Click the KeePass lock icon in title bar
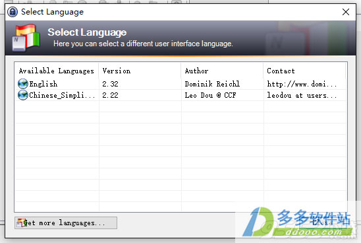This screenshot has height=243, width=361. tap(13, 12)
